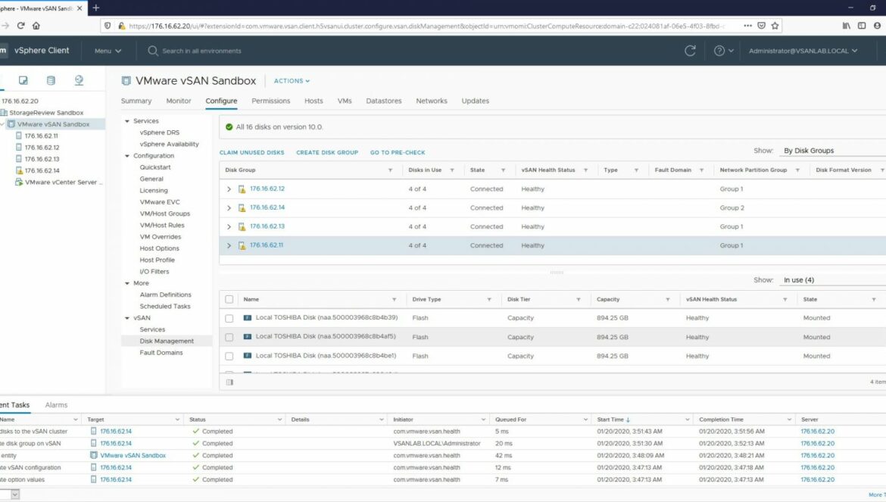Open the Menu dropdown
Screen dimensions: 886x502
[108, 51]
